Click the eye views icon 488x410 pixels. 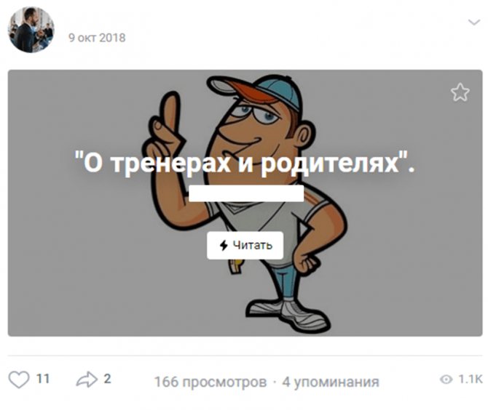[446, 379]
